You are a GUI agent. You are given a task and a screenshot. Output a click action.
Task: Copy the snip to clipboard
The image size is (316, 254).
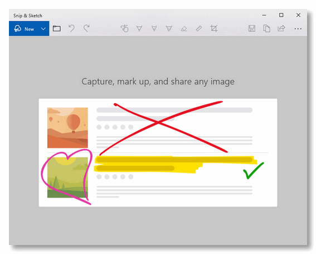coord(266,28)
